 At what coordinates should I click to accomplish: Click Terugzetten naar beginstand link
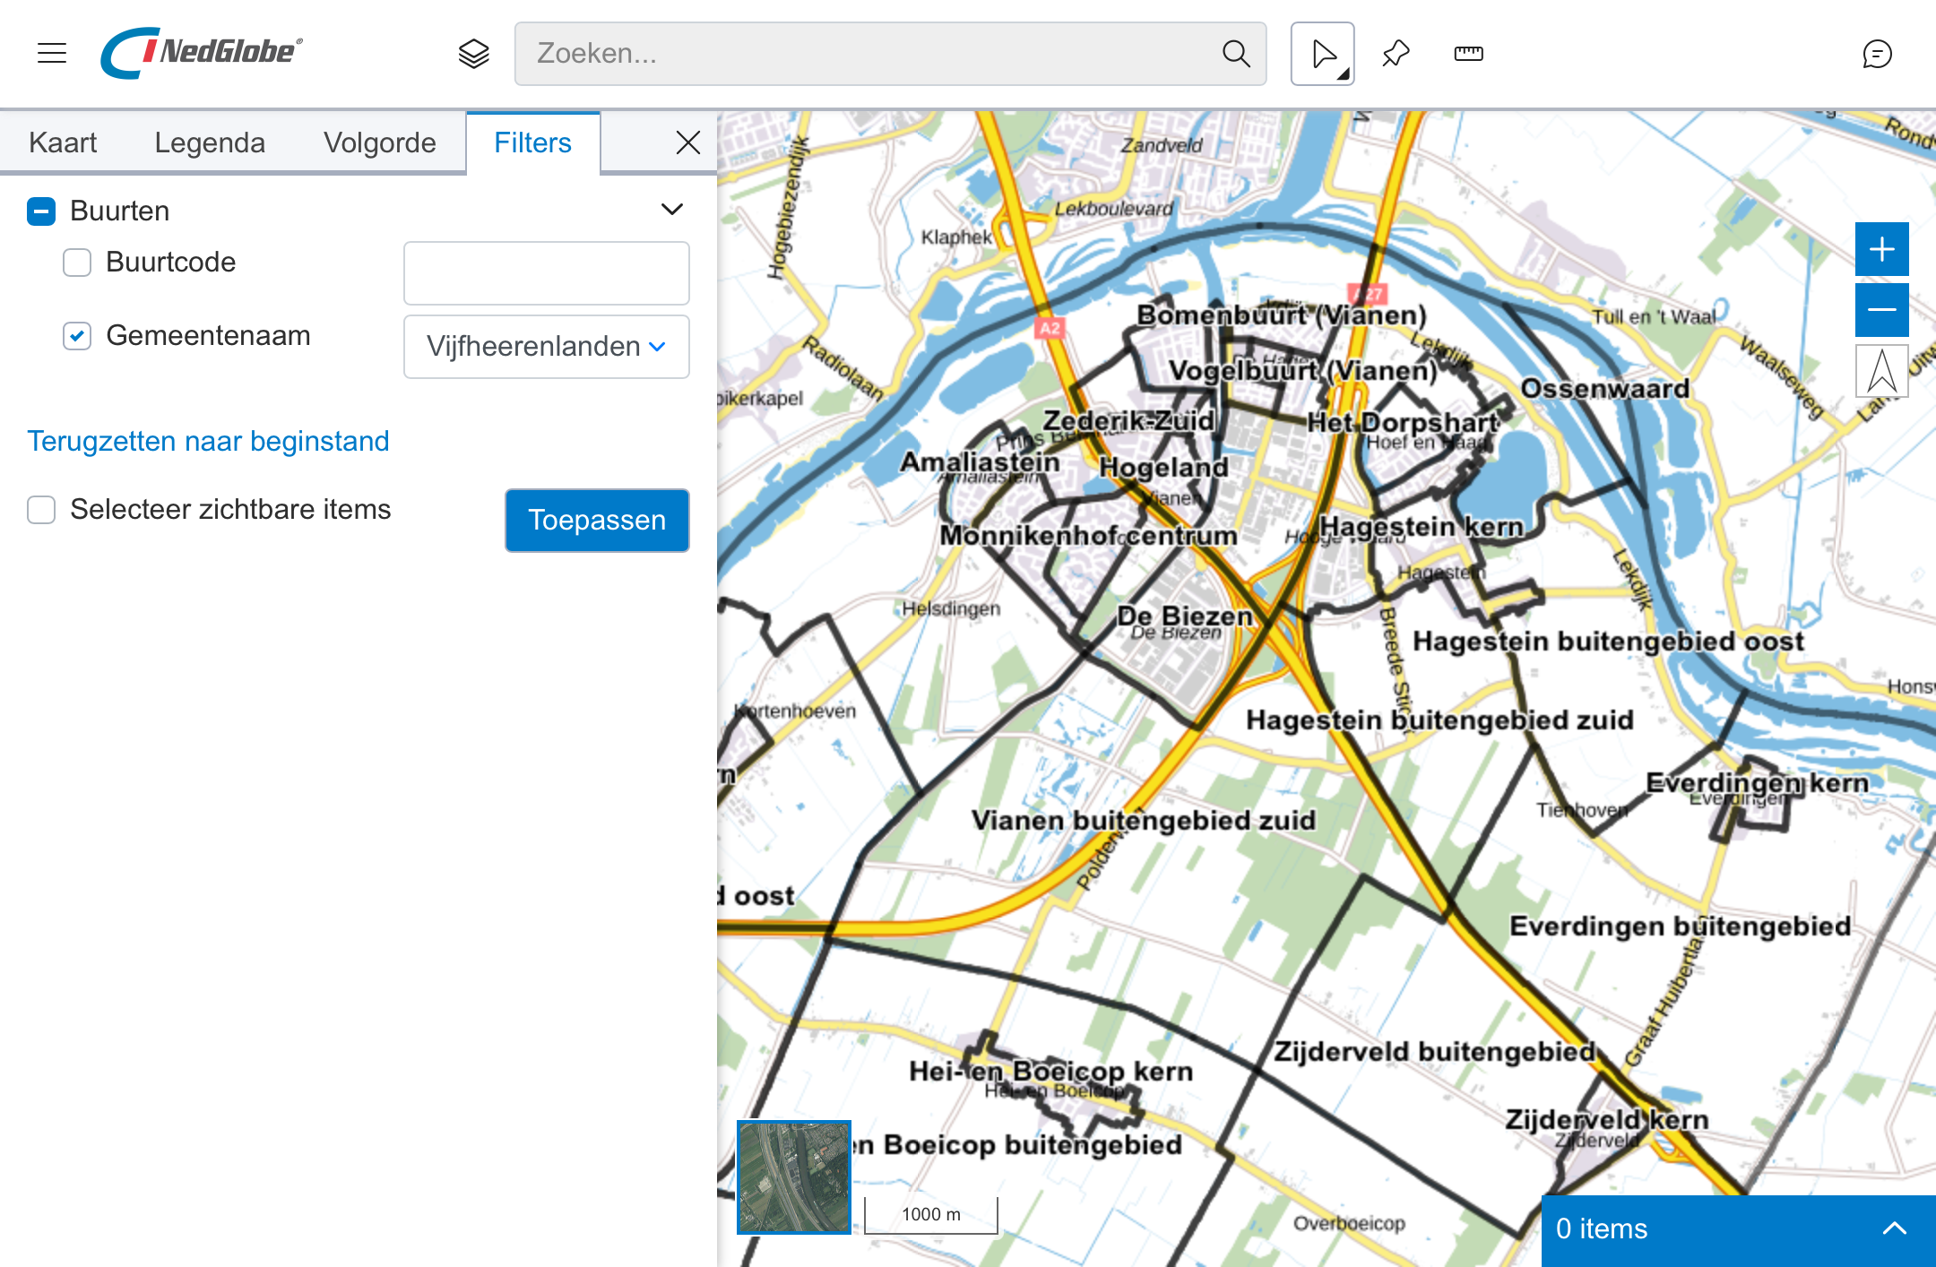pyautogui.click(x=208, y=441)
